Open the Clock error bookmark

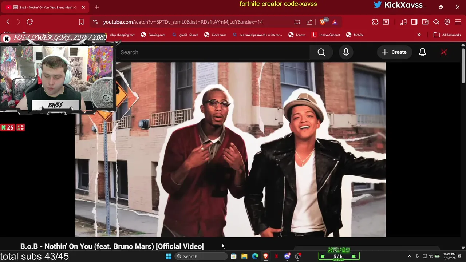pos(215,35)
